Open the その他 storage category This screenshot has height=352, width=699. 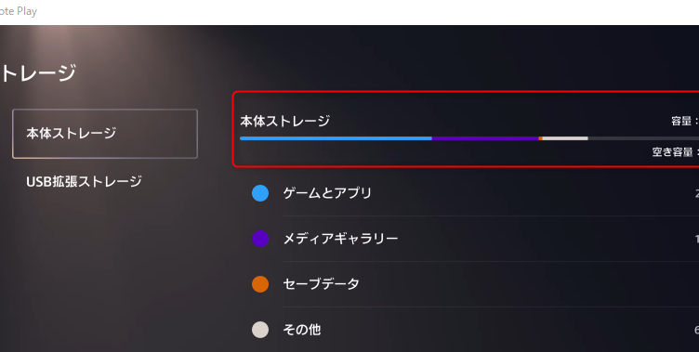468,330
